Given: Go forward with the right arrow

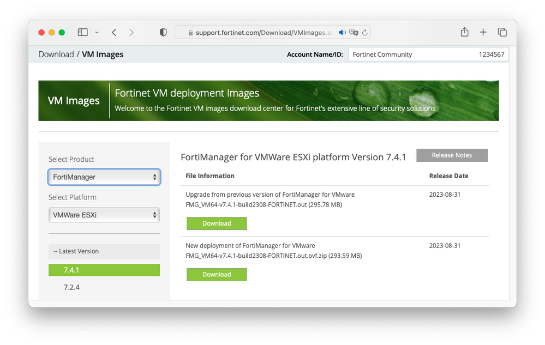Looking at the screenshot, I should [x=131, y=32].
